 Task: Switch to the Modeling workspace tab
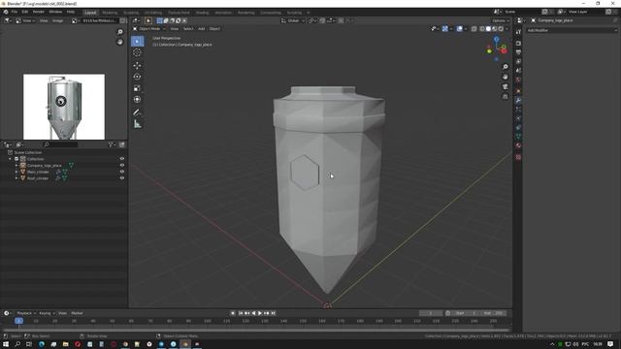pos(110,13)
